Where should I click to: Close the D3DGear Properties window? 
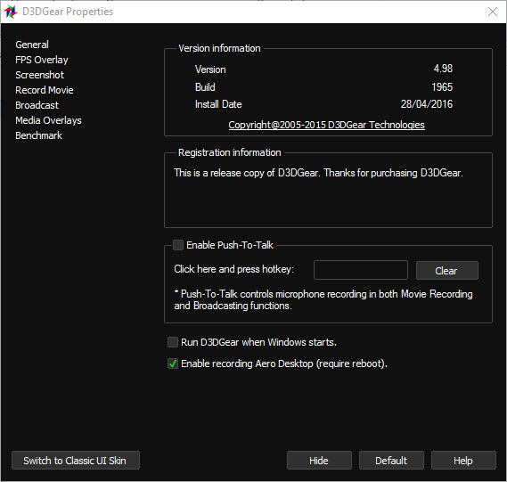click(x=493, y=12)
